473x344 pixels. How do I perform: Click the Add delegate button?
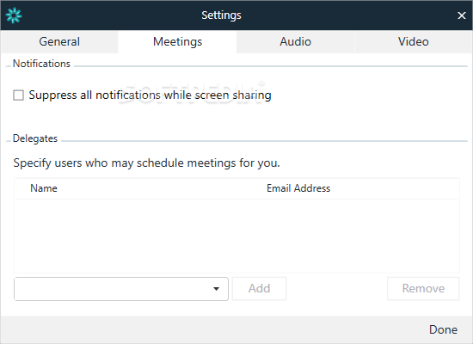(259, 288)
